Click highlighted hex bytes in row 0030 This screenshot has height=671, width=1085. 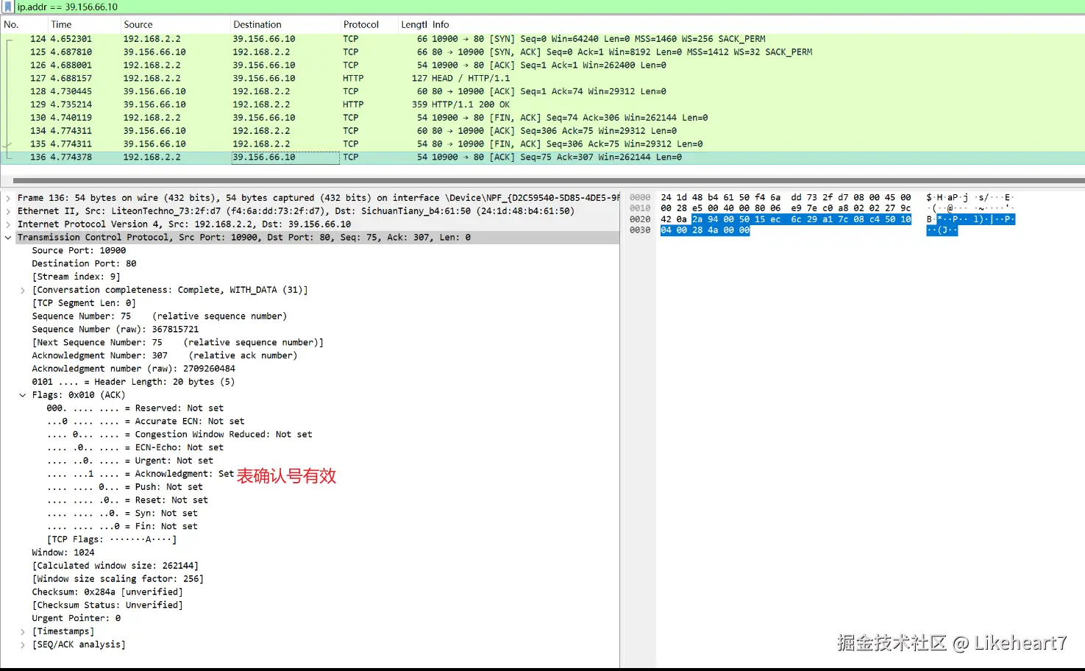coord(705,230)
